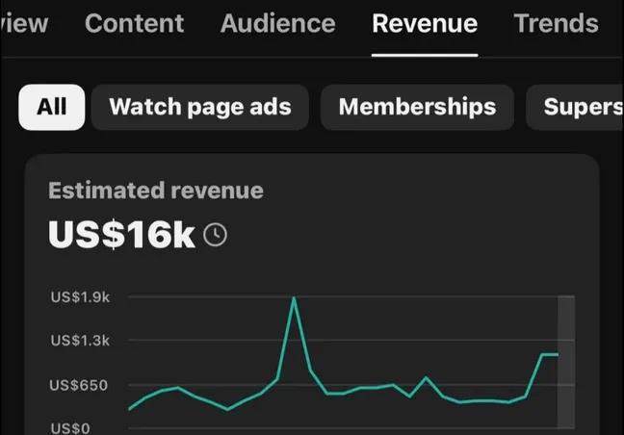
Task: Select the All filter chip
Action: [x=51, y=107]
